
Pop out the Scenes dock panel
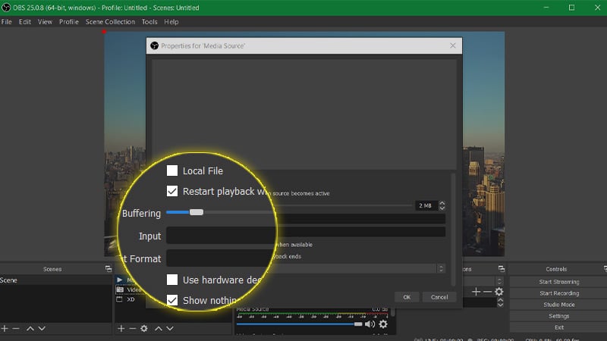coord(109,269)
